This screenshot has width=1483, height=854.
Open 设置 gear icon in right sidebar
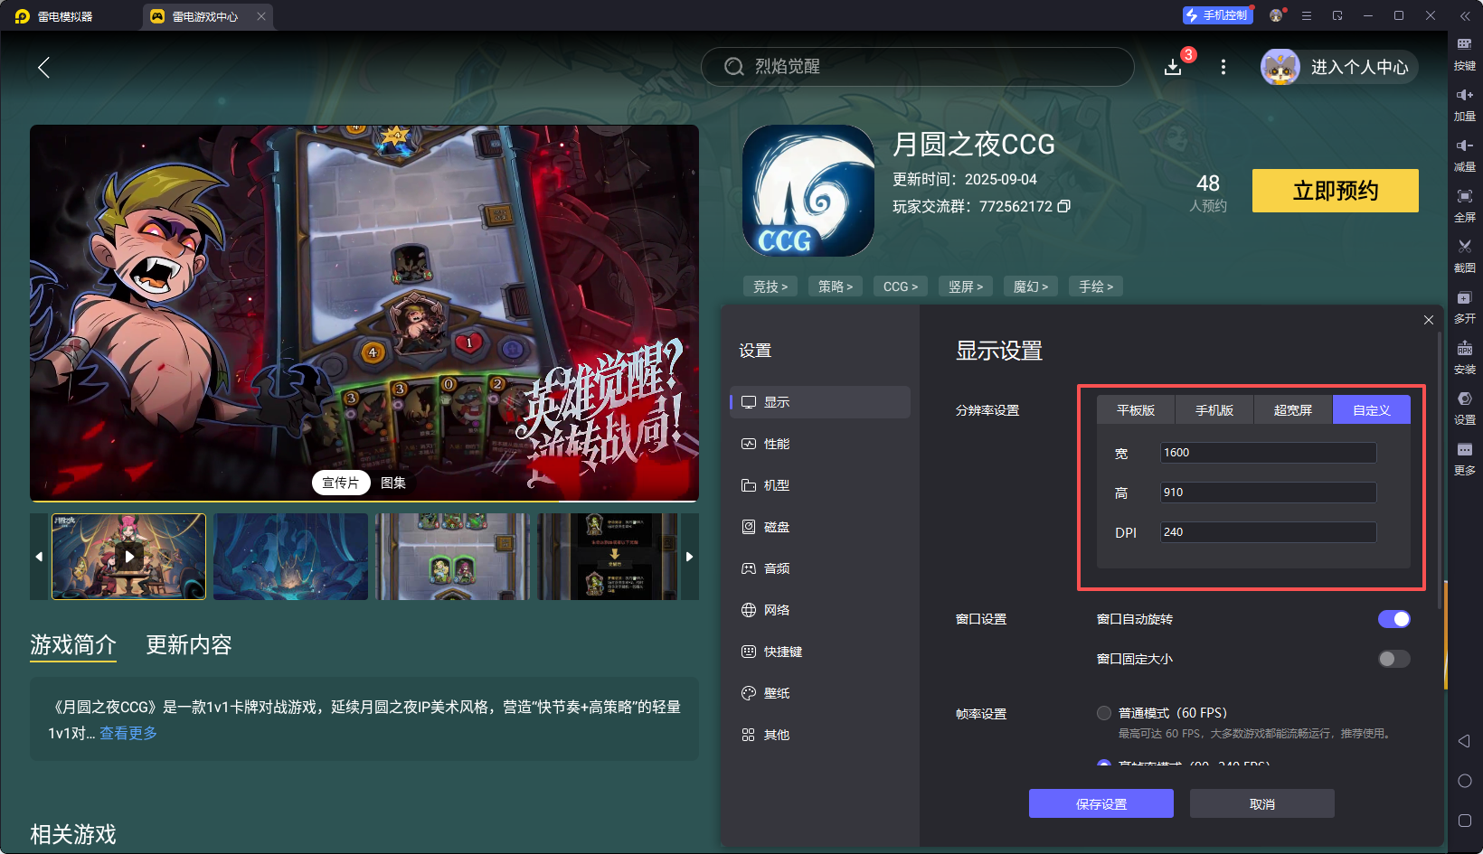click(x=1465, y=408)
